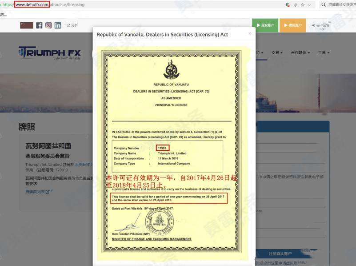This screenshot has width=356, height=266.
Task: Click the lightning speed-mode icon in address bar
Action: coord(296,5)
